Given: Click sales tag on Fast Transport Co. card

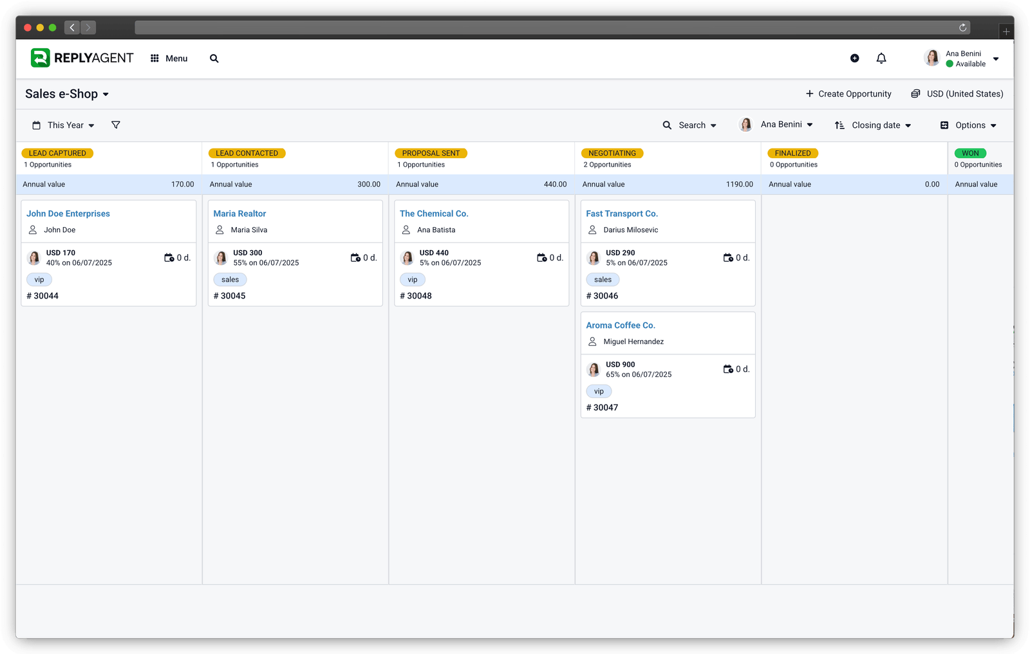Looking at the screenshot, I should pyautogui.click(x=603, y=280).
